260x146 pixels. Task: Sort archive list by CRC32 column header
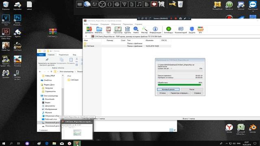click(164, 40)
